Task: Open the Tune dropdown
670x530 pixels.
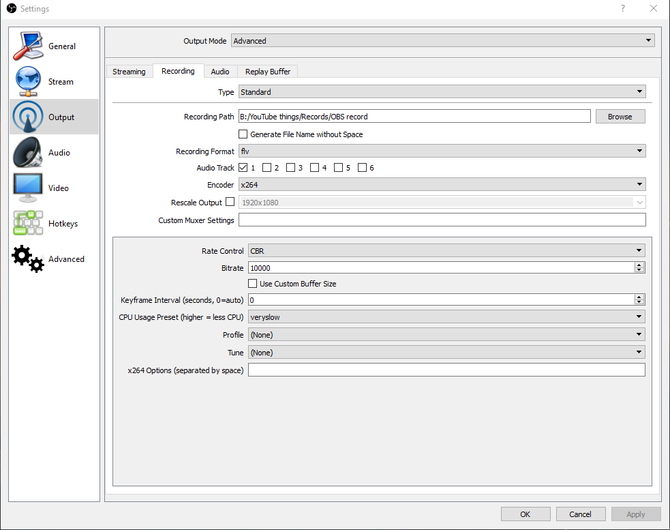Action: pos(446,353)
